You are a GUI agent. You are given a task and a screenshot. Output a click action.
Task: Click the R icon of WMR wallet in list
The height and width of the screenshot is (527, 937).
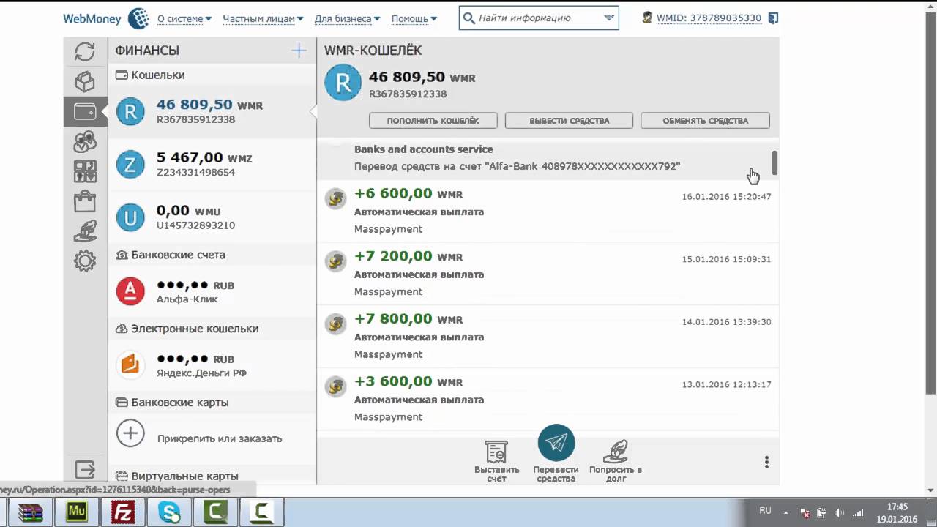(130, 111)
